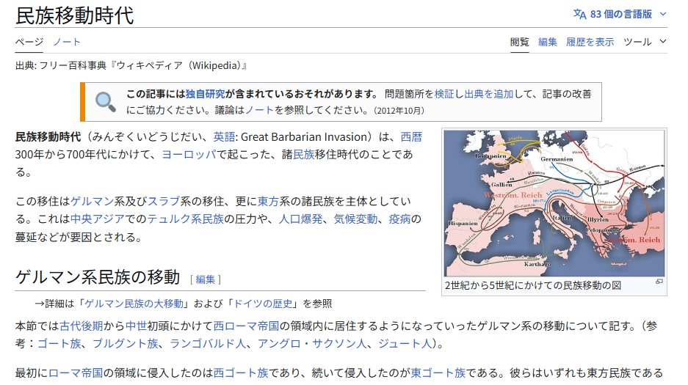Open the 83個の言語版 language selector

pos(620,14)
